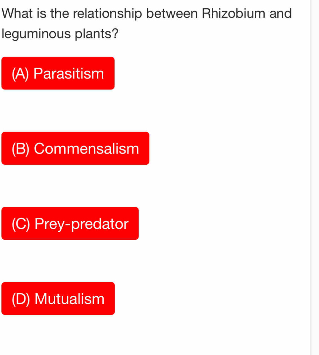Image resolution: width=319 pixels, height=355 pixels.
Task: Answer the question with Commensalism
Action: pos(75,148)
